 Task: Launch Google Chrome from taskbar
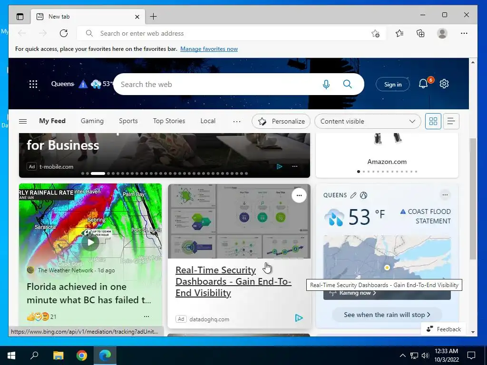click(x=82, y=355)
